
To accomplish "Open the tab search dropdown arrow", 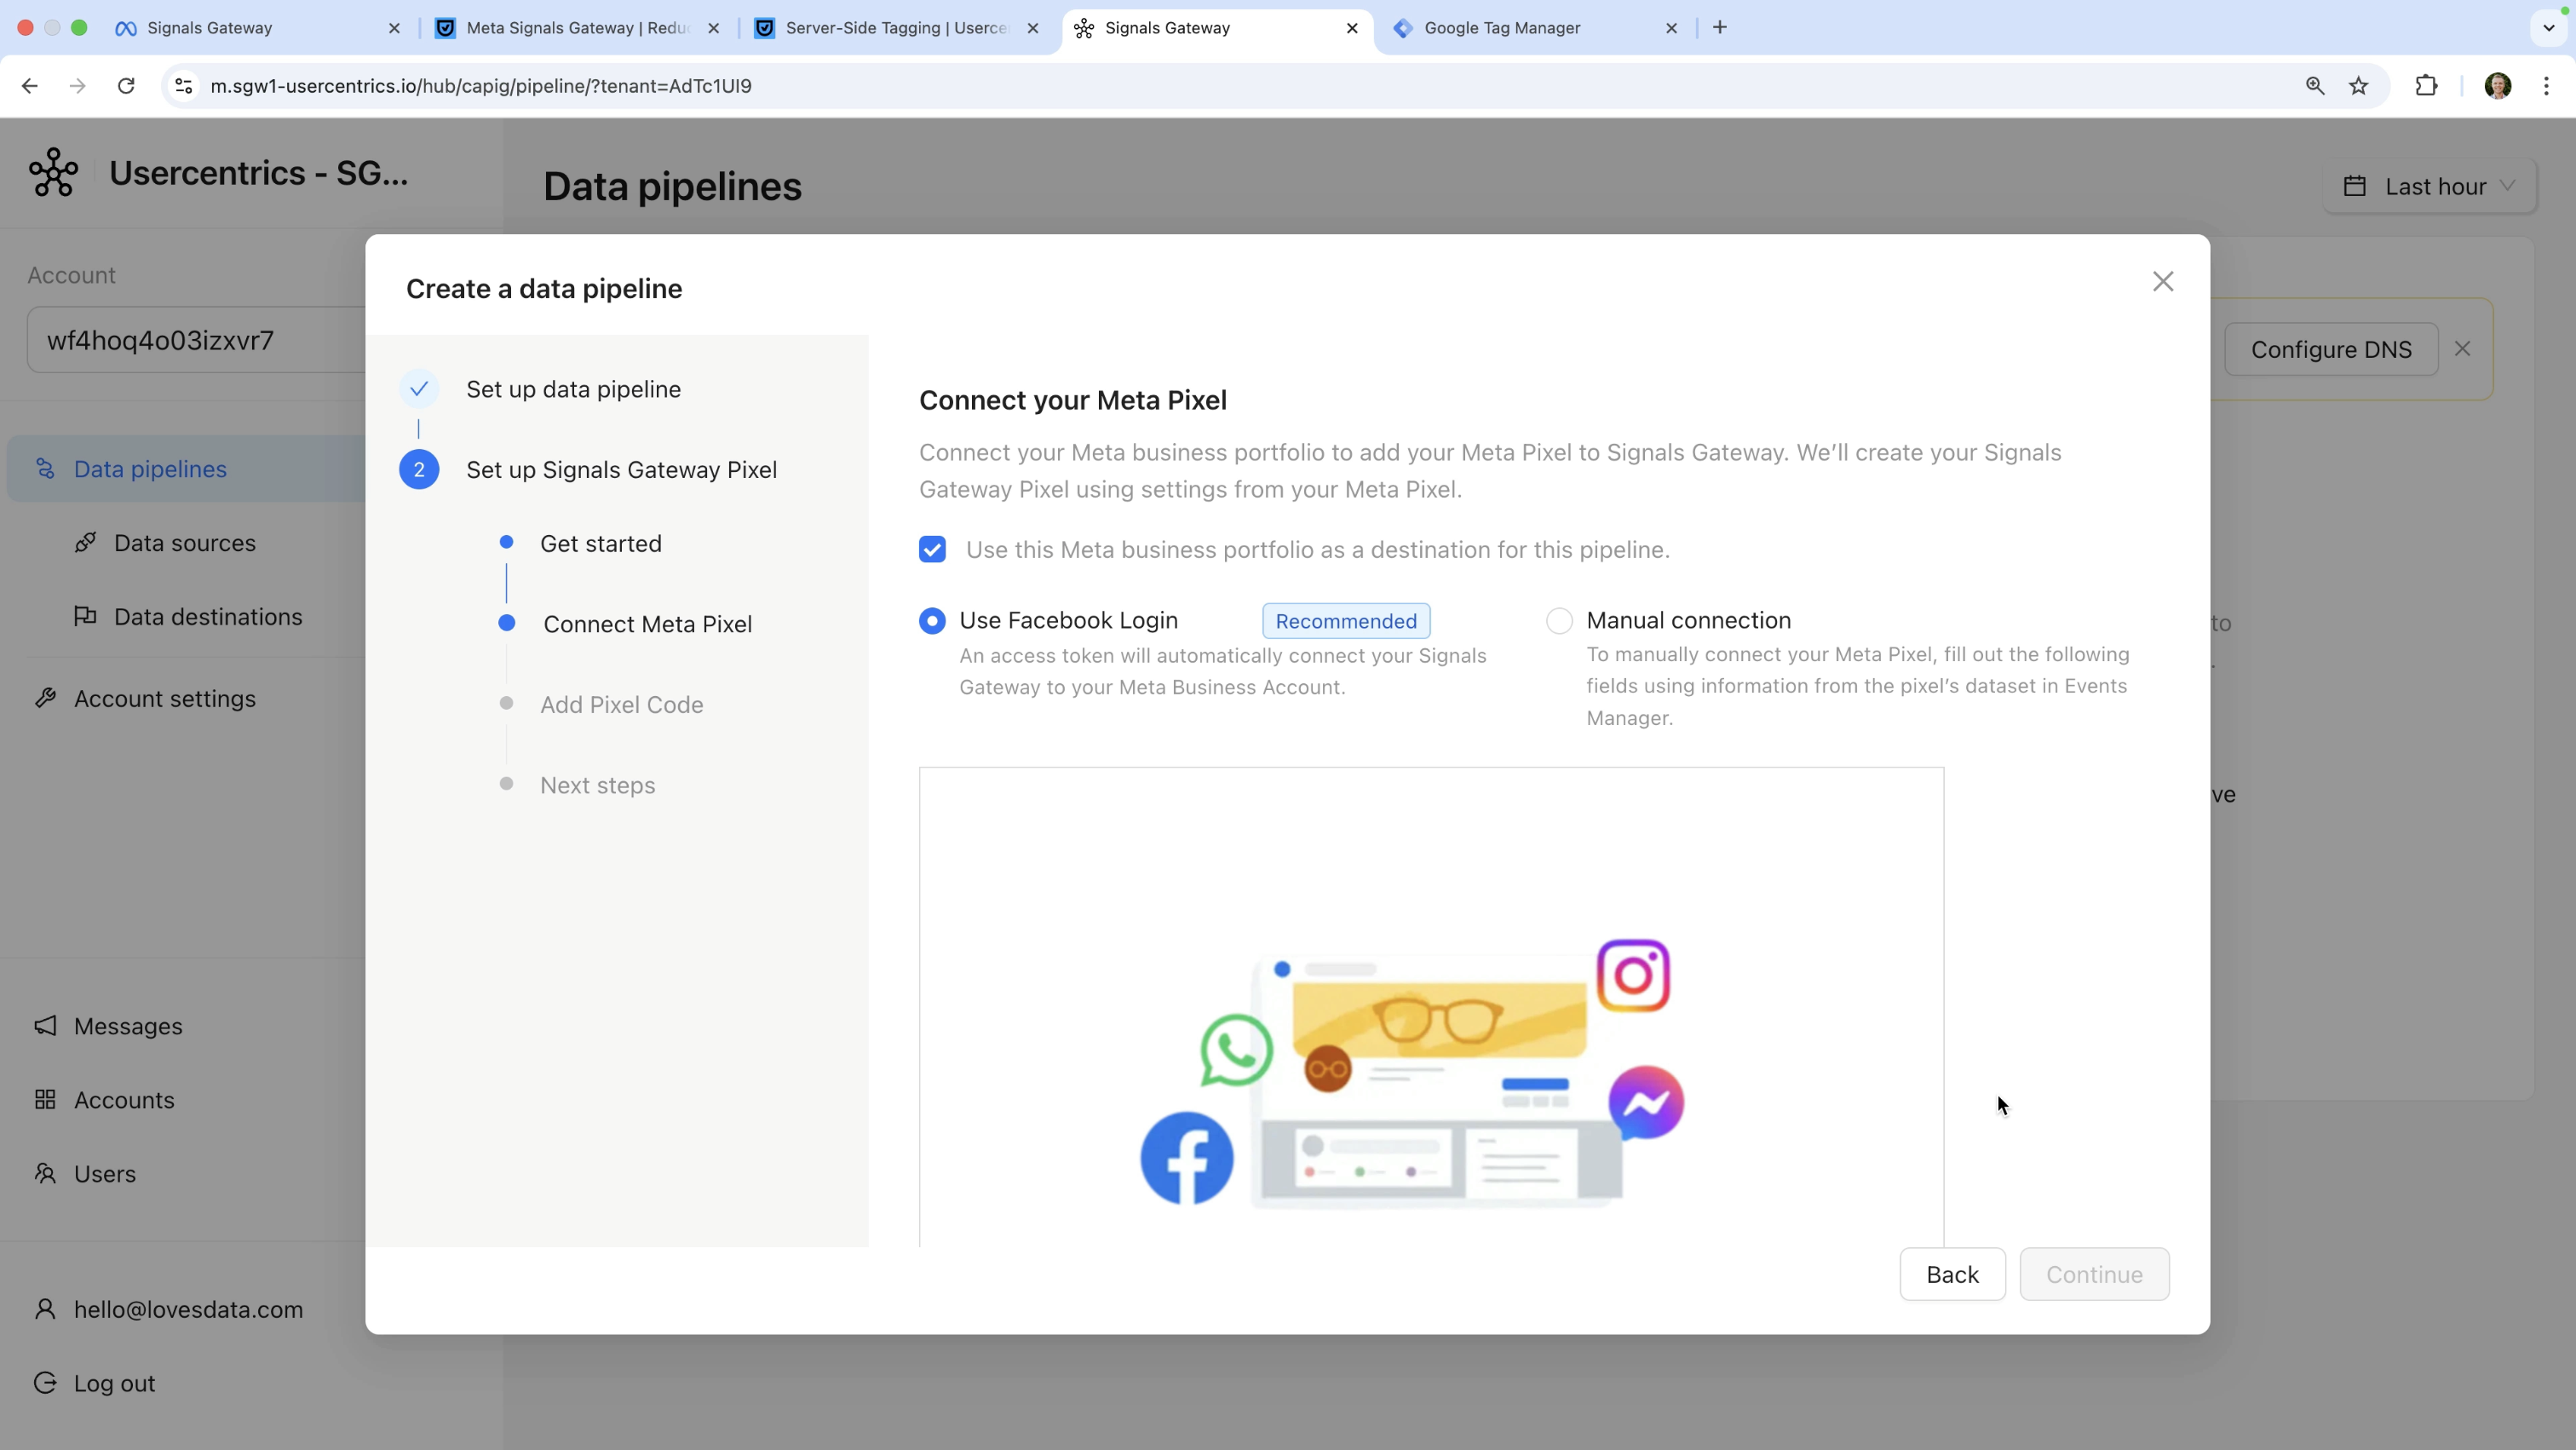I will [2549, 28].
